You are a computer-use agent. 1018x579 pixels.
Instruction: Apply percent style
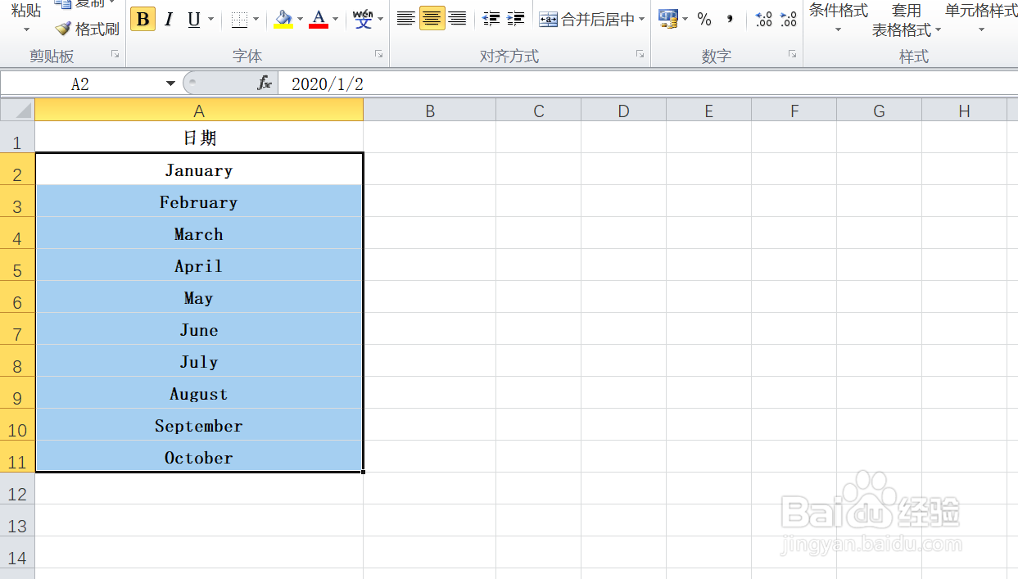[704, 19]
